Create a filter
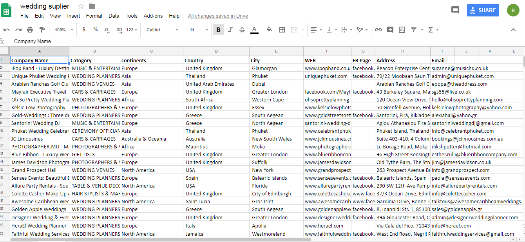The width and height of the screenshot is (525, 242). pyautogui.click(x=414, y=30)
